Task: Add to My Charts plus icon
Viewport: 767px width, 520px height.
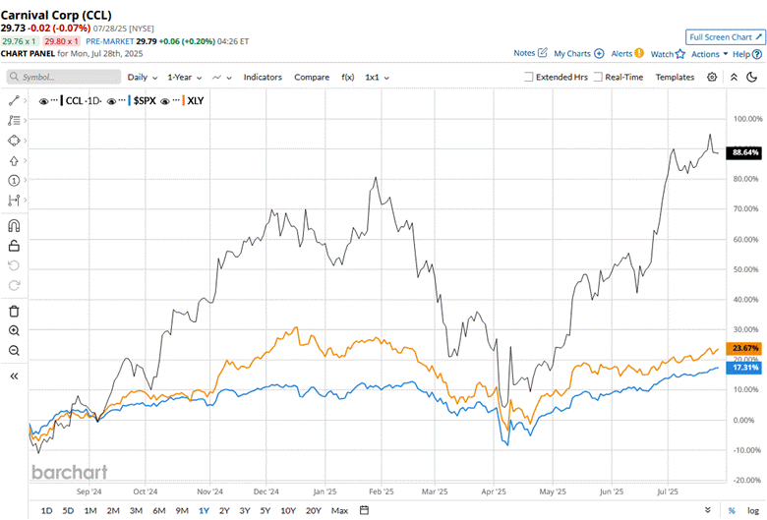Action: pyautogui.click(x=599, y=54)
